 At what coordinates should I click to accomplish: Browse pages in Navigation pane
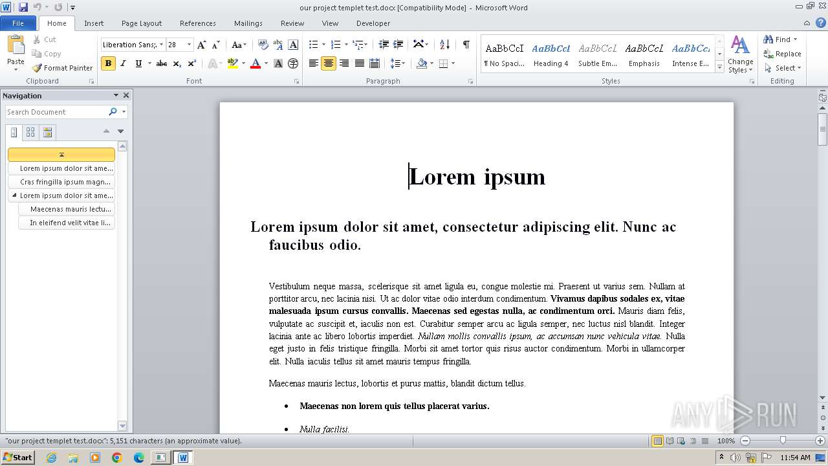click(x=30, y=133)
